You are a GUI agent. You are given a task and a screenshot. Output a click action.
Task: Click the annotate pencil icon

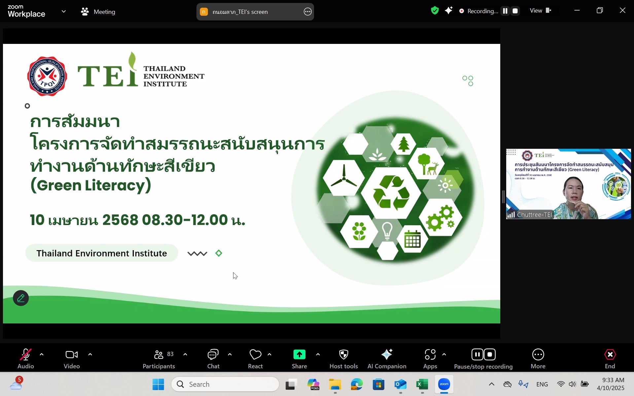21,298
